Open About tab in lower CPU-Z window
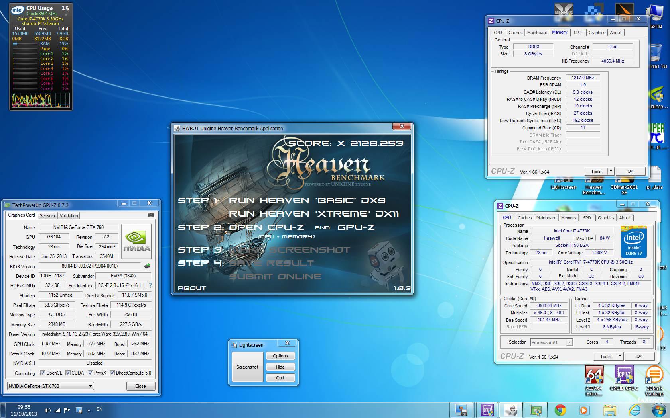670x418 pixels. (x=625, y=218)
